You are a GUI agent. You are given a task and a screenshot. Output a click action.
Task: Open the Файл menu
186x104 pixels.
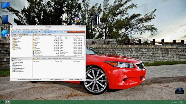[13, 29]
